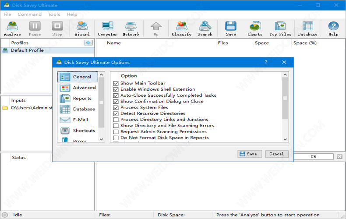Click the Stop toolbar icon

(57, 28)
